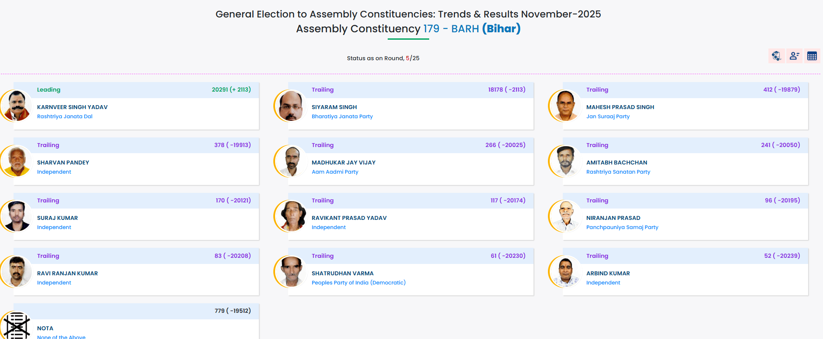Image resolution: width=823 pixels, height=339 pixels.
Task: Click the SHARVAN PANDEY candidate name
Action: coord(63,162)
